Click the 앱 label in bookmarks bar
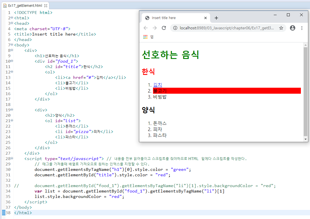The height and width of the screenshot is (219, 310). (152, 37)
